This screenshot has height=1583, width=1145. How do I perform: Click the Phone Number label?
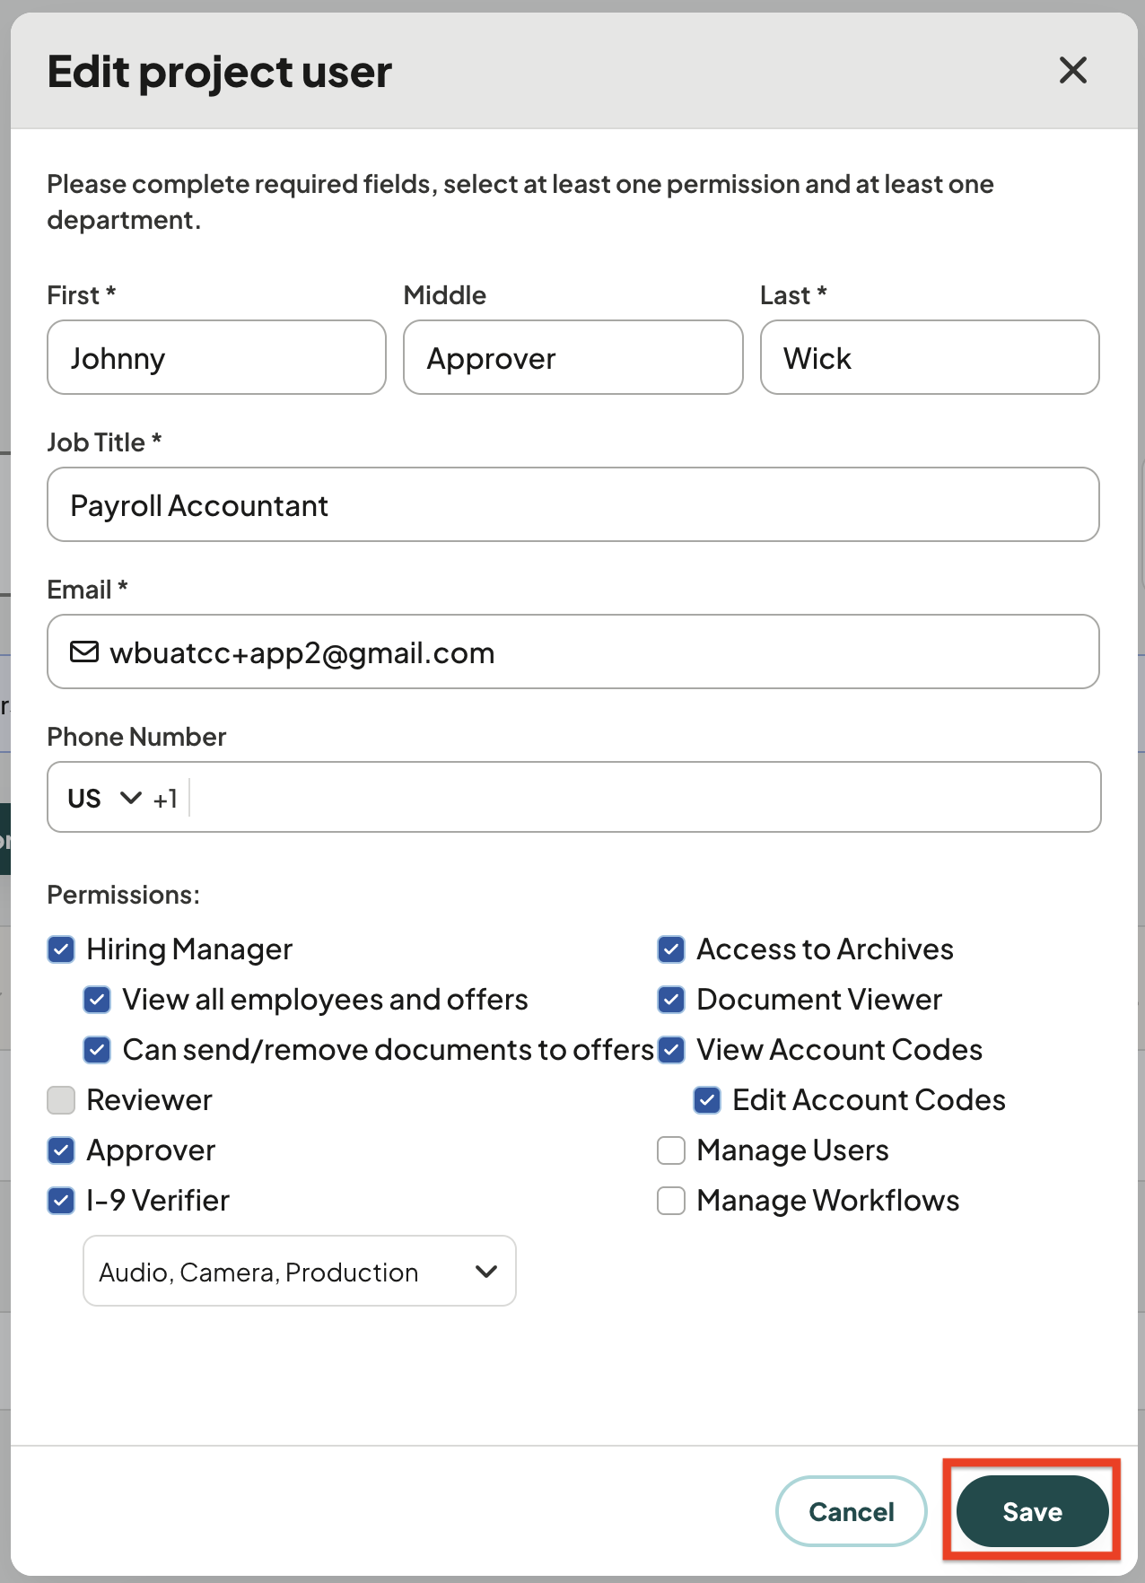click(x=136, y=737)
